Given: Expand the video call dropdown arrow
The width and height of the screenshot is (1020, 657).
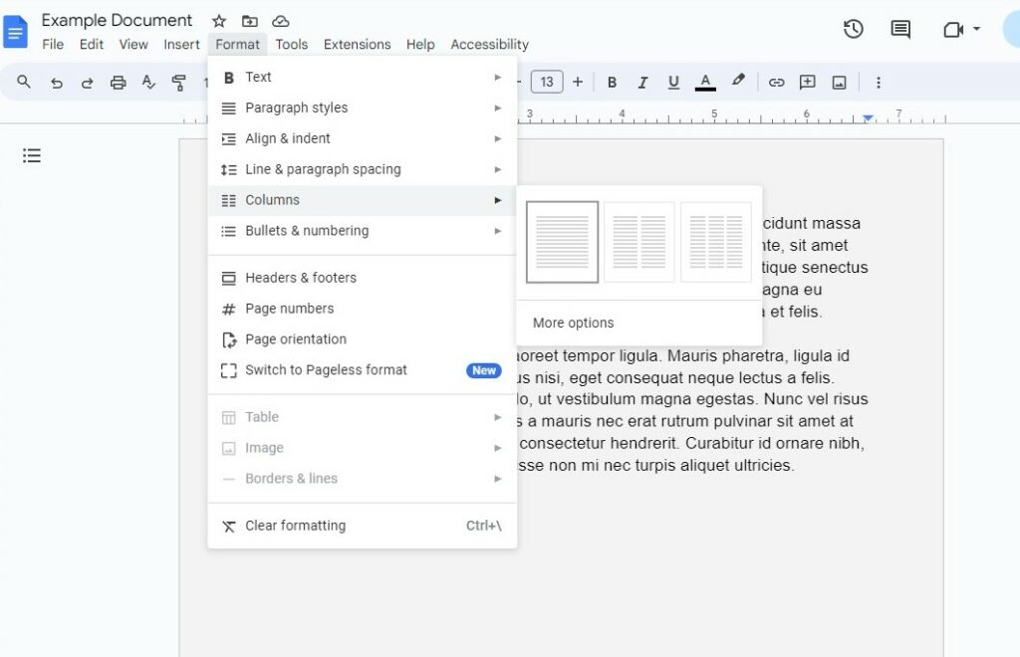Looking at the screenshot, I should [976, 29].
